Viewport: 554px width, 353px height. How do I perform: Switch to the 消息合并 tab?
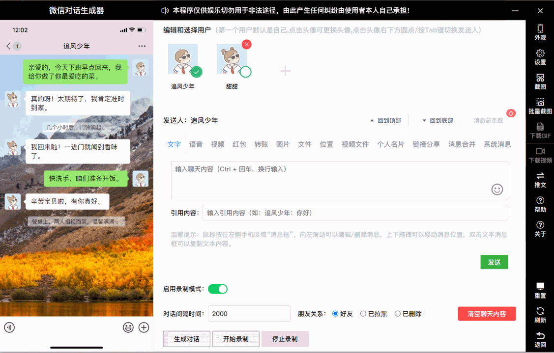tap(462, 144)
